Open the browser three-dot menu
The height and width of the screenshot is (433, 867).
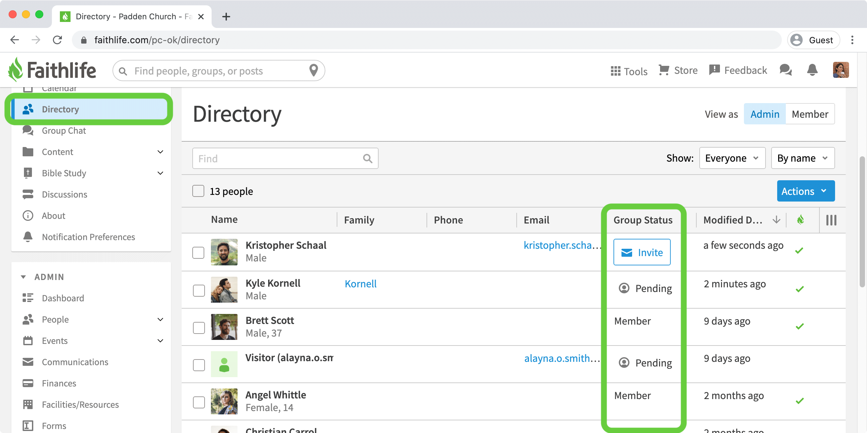[852, 40]
